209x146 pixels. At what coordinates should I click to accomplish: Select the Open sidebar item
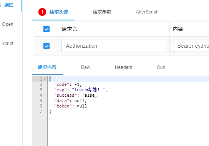(x=8, y=24)
